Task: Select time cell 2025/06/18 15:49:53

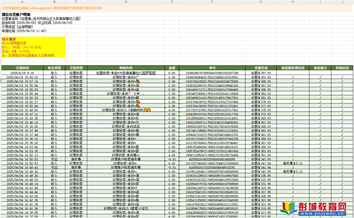Action: (22, 110)
